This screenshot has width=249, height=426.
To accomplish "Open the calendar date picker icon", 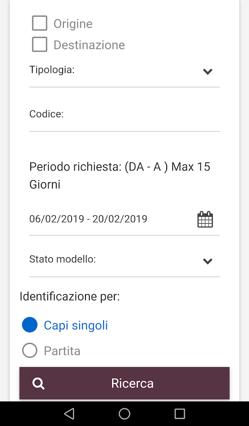I will [x=205, y=219].
